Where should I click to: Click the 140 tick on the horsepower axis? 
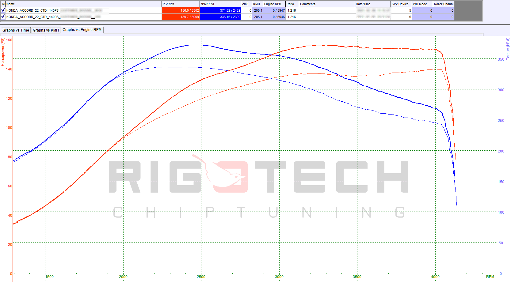(9, 69)
